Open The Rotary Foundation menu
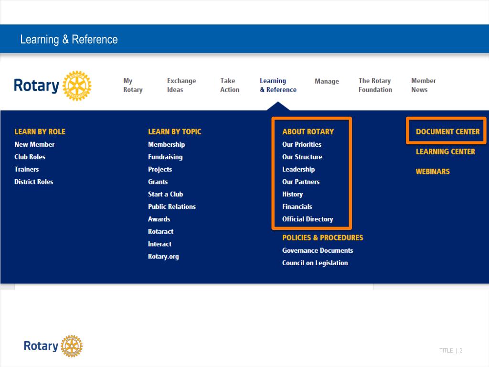 [375, 85]
